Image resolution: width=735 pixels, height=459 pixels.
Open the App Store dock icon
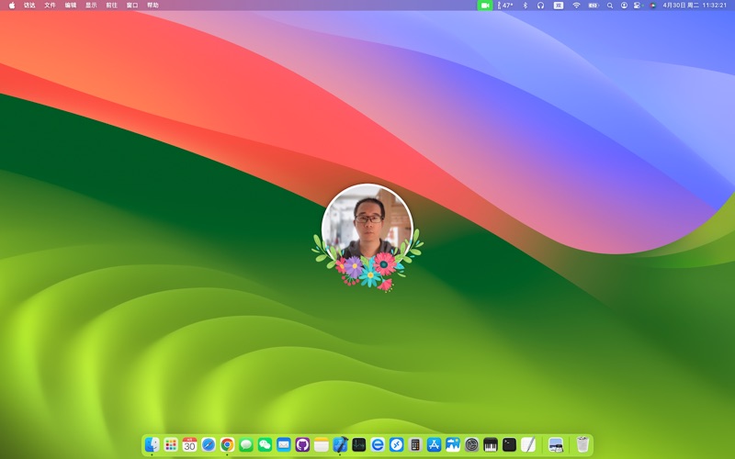[x=434, y=444]
